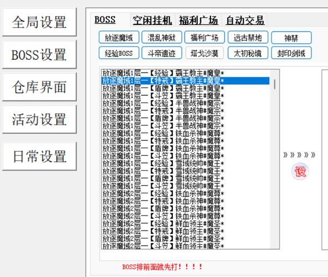
Task: Click the BOSS list scrollbar thumb
Action: (x=274, y=84)
